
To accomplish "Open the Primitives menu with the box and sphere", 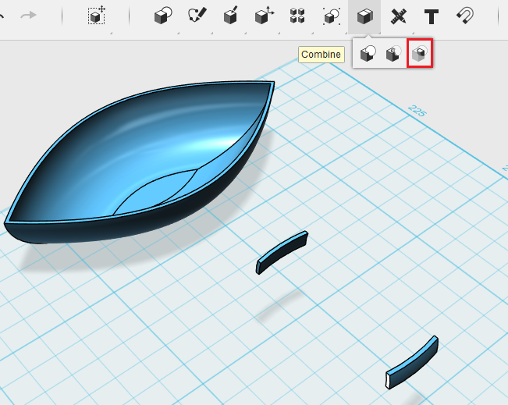I will pyautogui.click(x=163, y=16).
